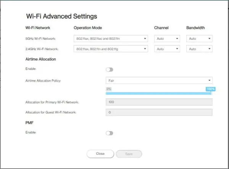Click the Wi-Fi Network column header
229x169 pixels.
pos(38,28)
